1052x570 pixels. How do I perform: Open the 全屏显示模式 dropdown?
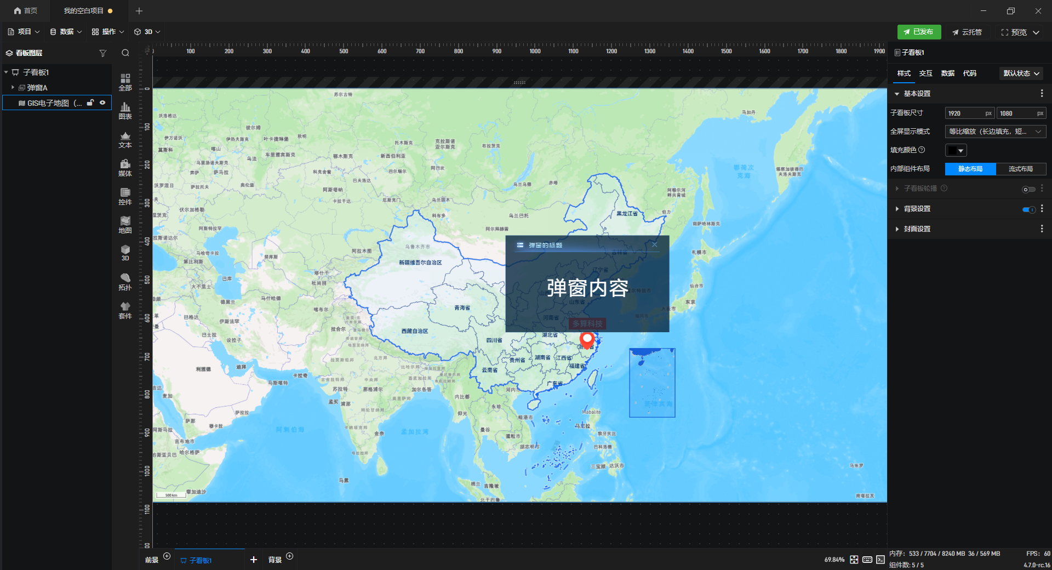point(995,132)
